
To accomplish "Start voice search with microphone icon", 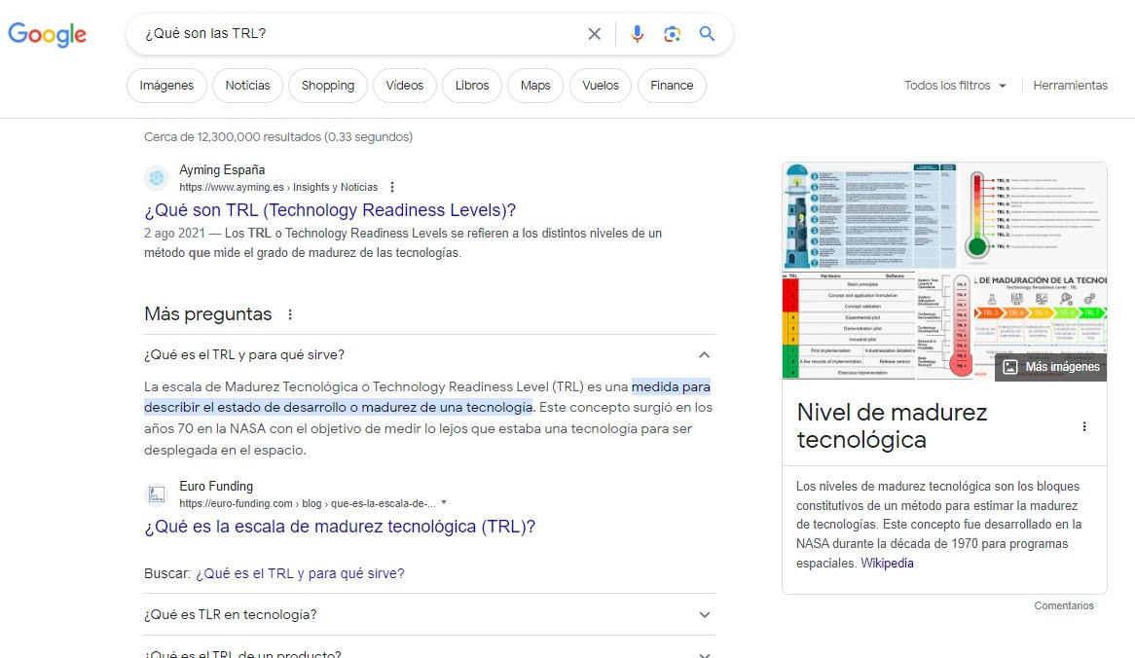I will (x=637, y=34).
